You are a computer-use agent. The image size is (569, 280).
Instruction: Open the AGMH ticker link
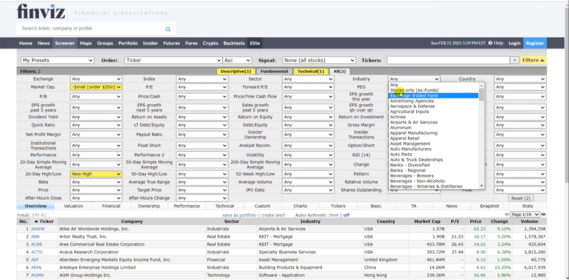tap(37, 275)
